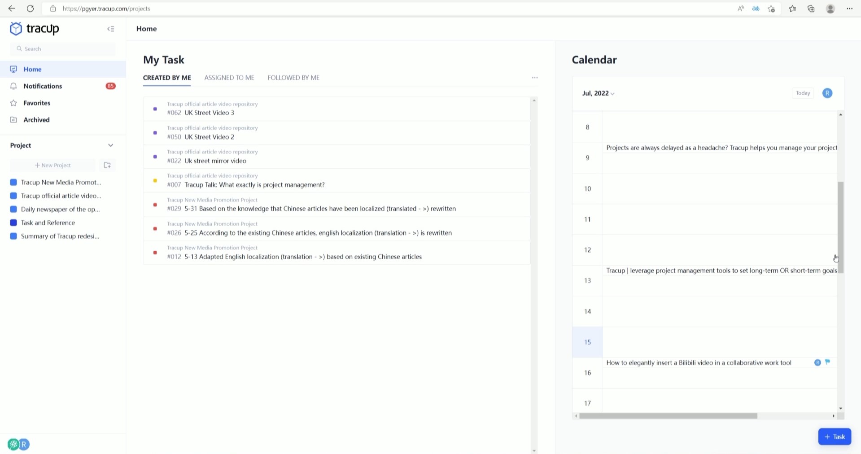Open Favorites star in sidebar
Image resolution: width=861 pixels, height=454 pixels.
[13, 103]
